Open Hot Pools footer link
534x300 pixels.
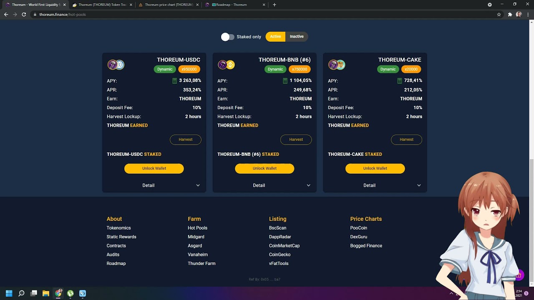click(x=197, y=228)
